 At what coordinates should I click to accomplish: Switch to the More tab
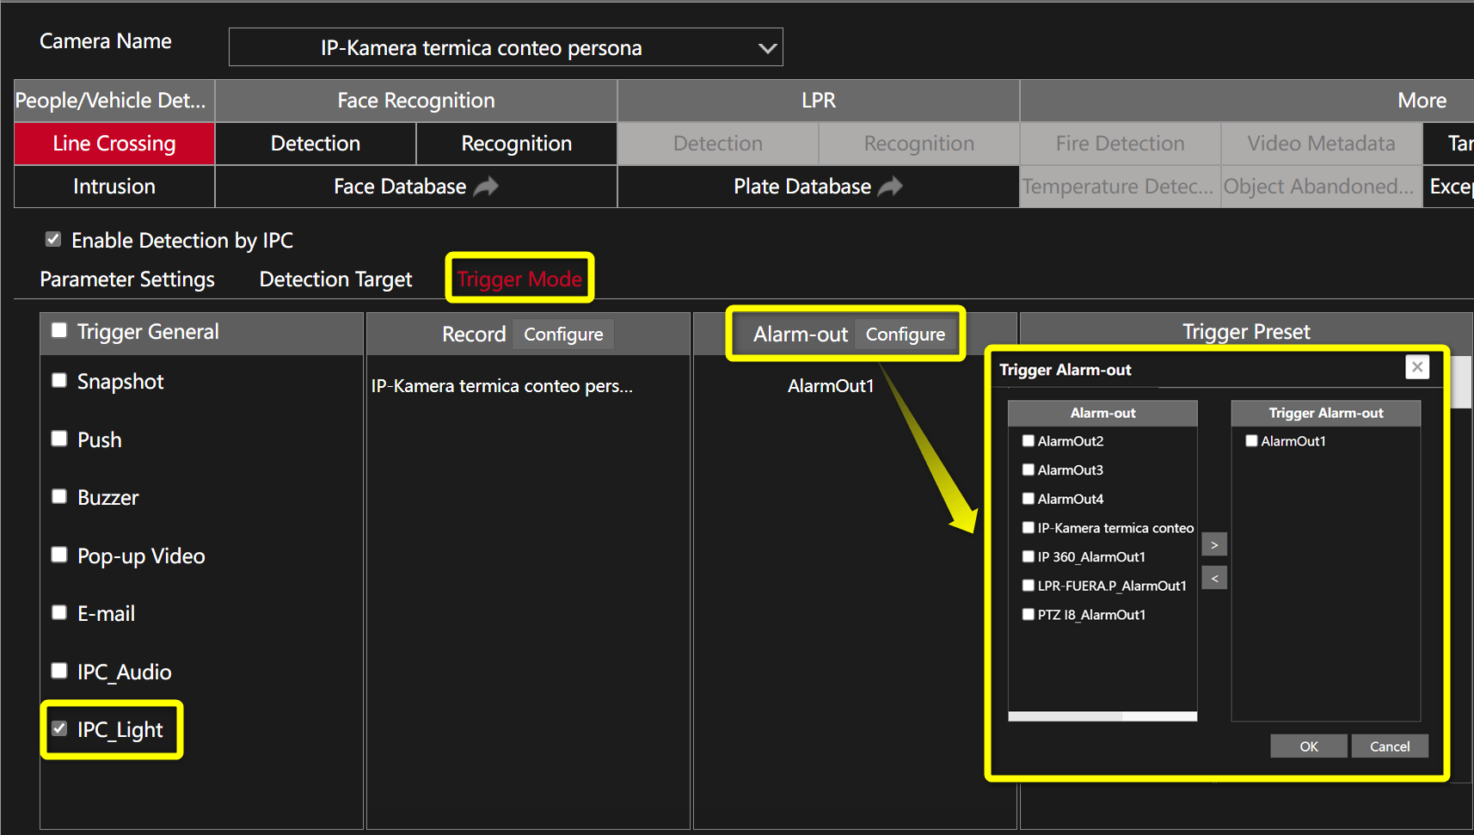[1421, 100]
